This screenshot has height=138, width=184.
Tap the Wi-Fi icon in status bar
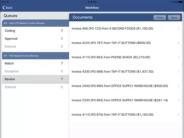coord(8,2)
